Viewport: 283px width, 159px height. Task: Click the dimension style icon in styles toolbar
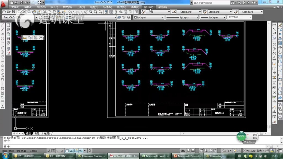174,12
